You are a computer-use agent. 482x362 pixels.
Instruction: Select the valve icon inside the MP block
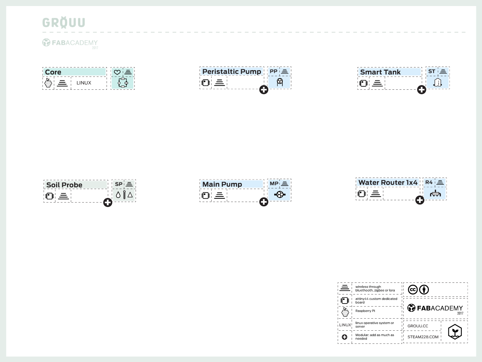[280, 195]
